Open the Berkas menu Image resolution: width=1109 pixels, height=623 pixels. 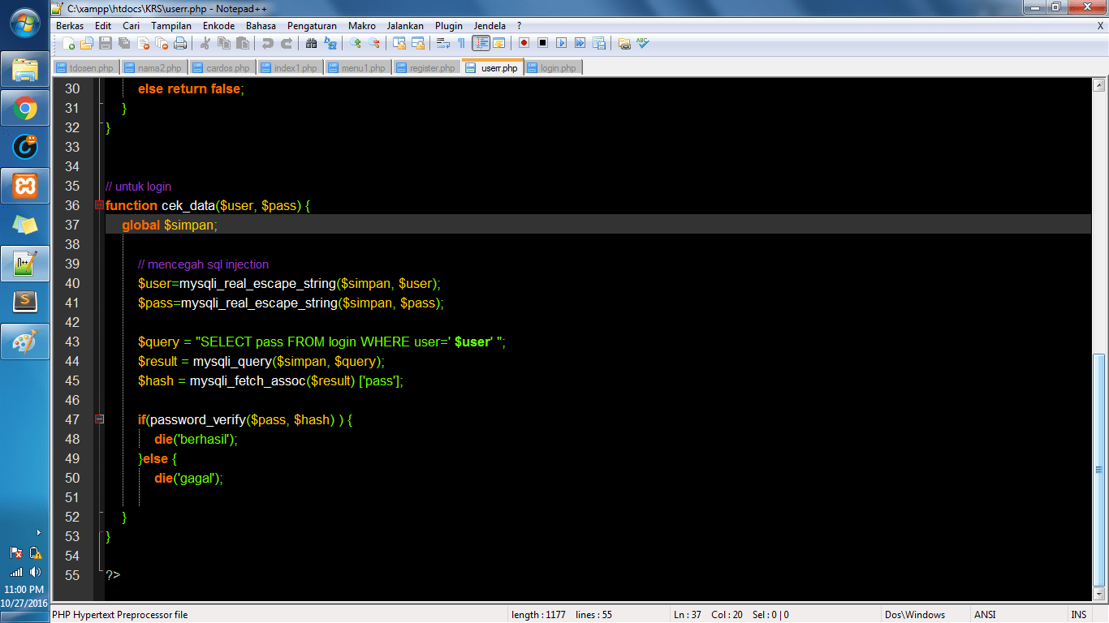click(x=70, y=26)
